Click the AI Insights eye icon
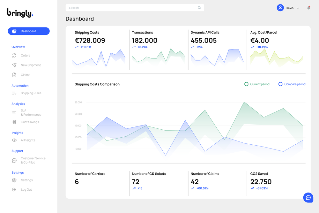 pos(14,140)
